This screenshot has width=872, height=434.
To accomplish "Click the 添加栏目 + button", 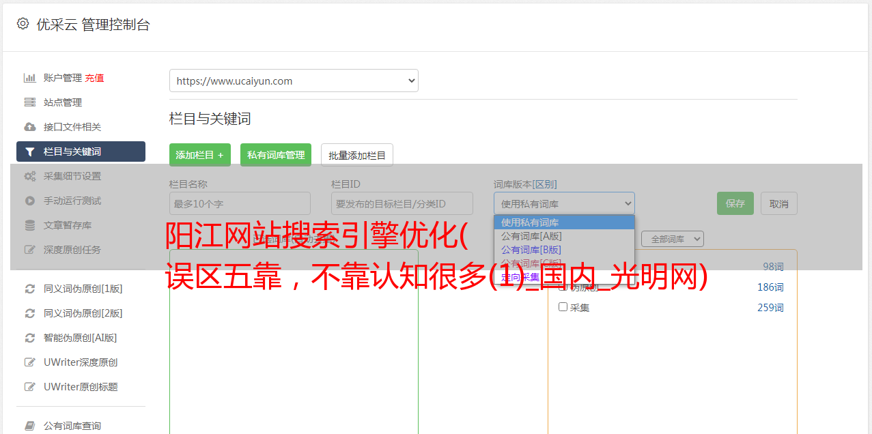I will coord(200,155).
